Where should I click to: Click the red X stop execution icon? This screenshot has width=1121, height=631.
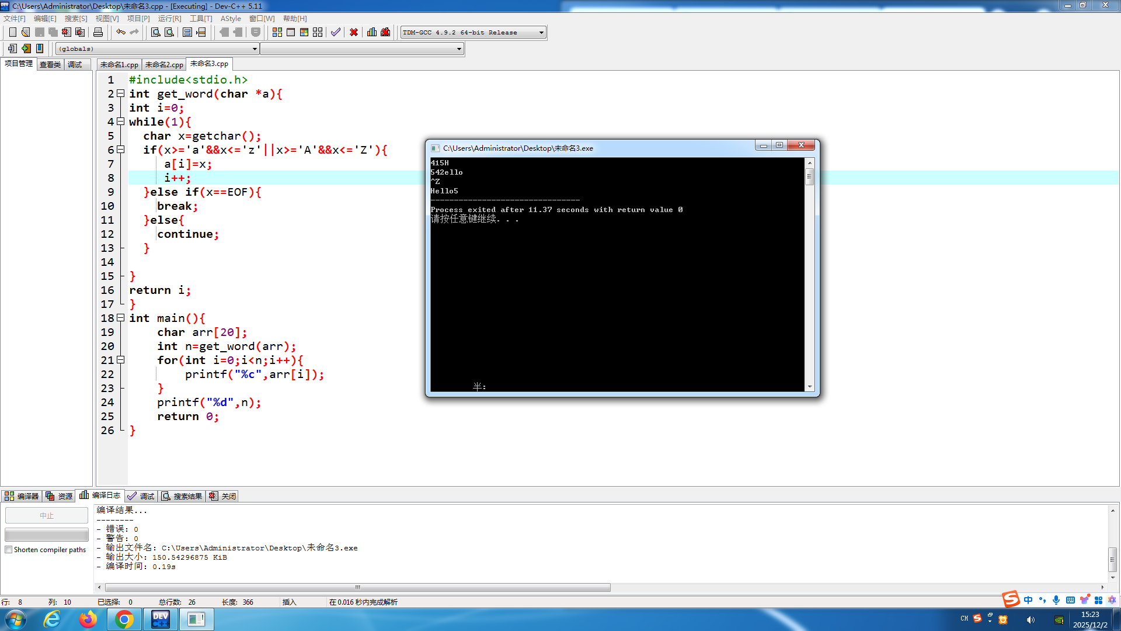pyautogui.click(x=354, y=32)
